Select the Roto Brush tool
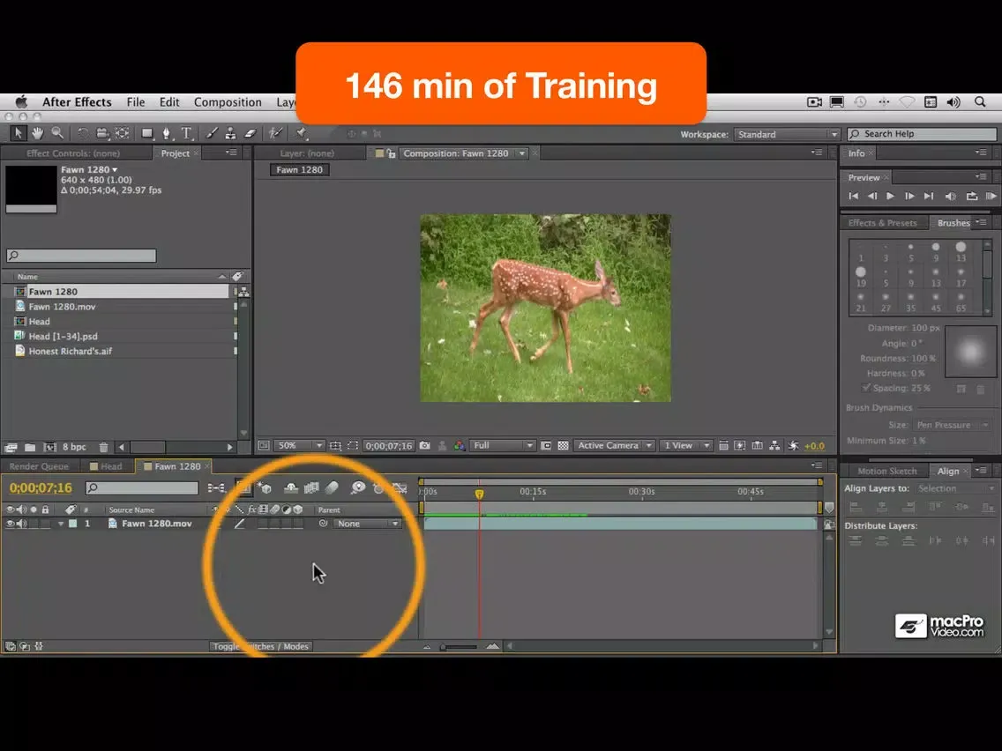 point(275,133)
